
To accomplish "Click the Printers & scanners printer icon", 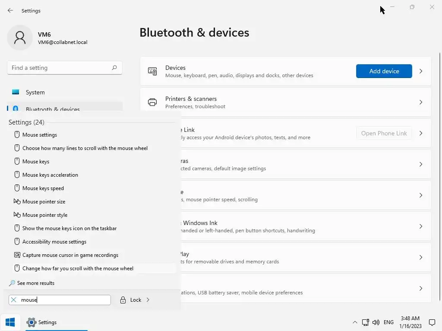I will coord(152,102).
